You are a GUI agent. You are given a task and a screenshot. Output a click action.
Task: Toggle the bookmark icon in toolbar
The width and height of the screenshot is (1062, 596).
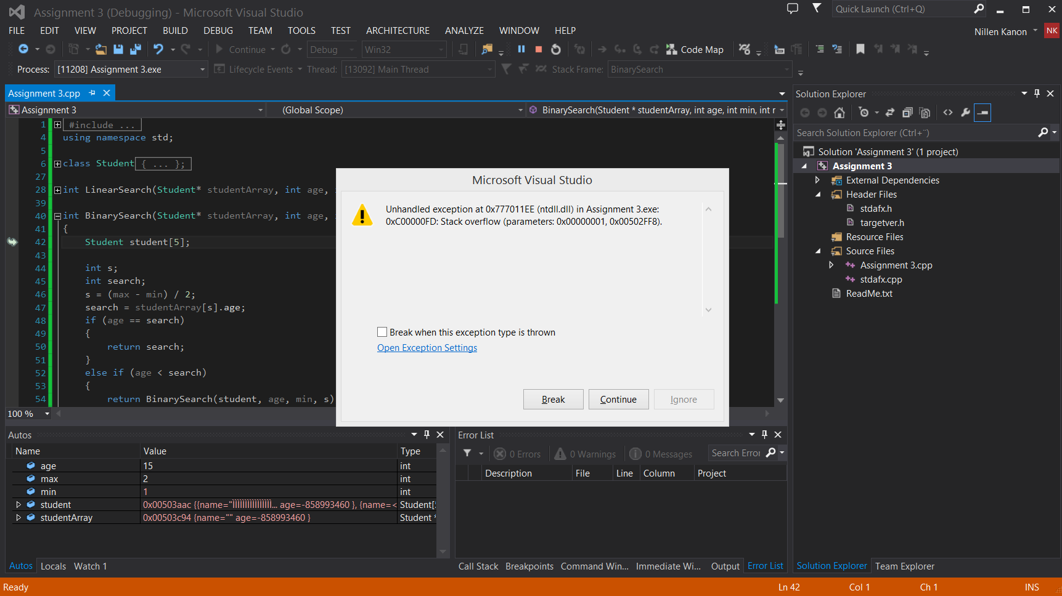(860, 49)
